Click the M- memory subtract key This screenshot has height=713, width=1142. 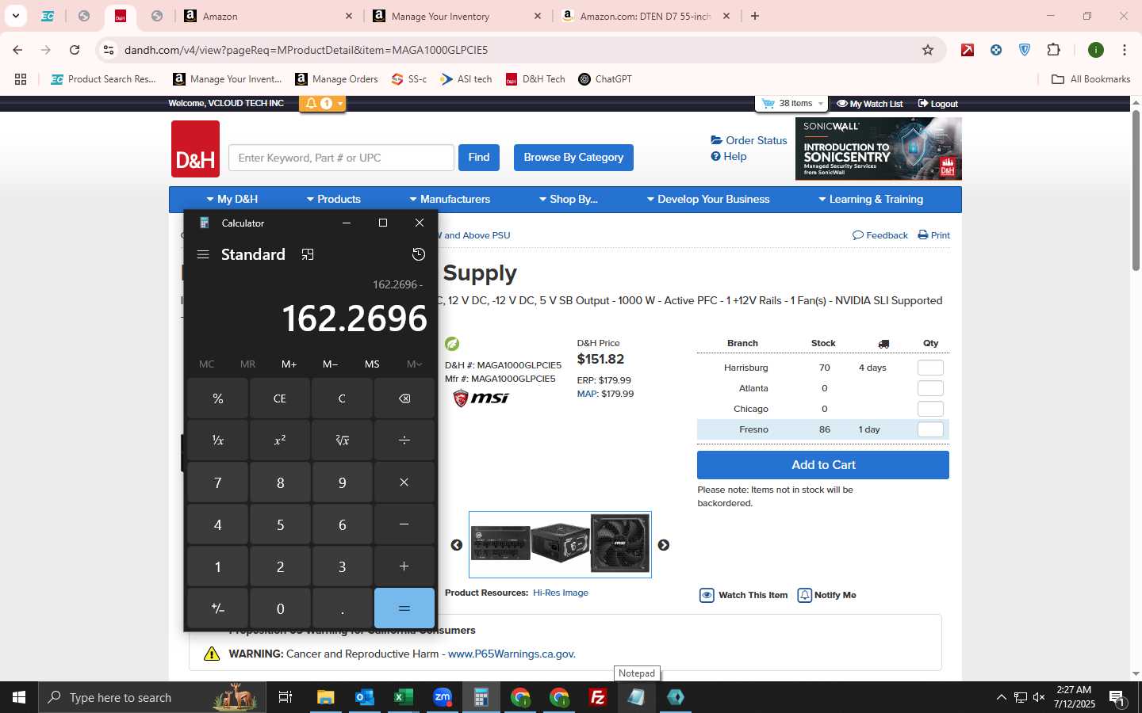point(331,364)
